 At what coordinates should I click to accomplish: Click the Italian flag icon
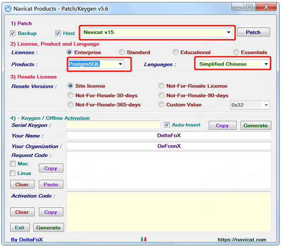coord(143,239)
